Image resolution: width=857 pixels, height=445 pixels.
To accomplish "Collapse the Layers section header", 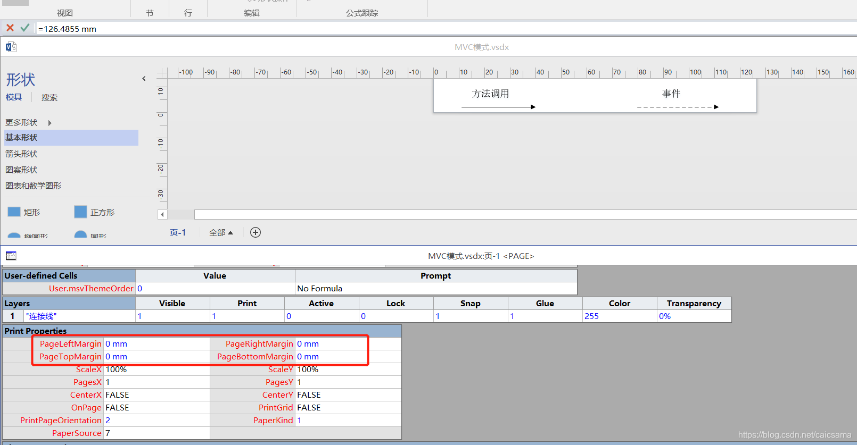I will pos(69,303).
